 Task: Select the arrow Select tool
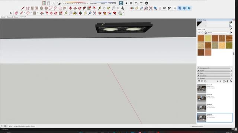(x=11, y=13)
